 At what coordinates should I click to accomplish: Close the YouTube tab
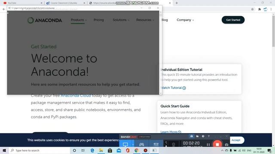click(x=42, y=3)
